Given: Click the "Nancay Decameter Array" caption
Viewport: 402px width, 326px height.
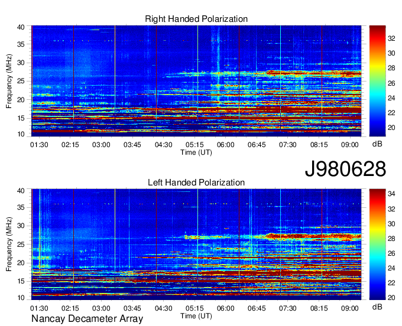Looking at the screenshot, I should pyautogui.click(x=87, y=318).
